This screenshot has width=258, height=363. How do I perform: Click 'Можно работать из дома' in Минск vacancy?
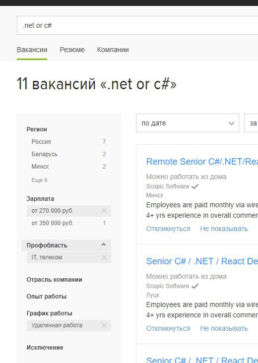pos(186,177)
